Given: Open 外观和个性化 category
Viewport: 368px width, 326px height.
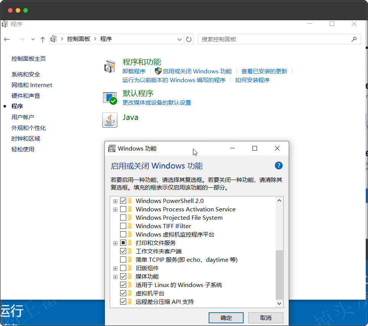Looking at the screenshot, I should pos(28,128).
